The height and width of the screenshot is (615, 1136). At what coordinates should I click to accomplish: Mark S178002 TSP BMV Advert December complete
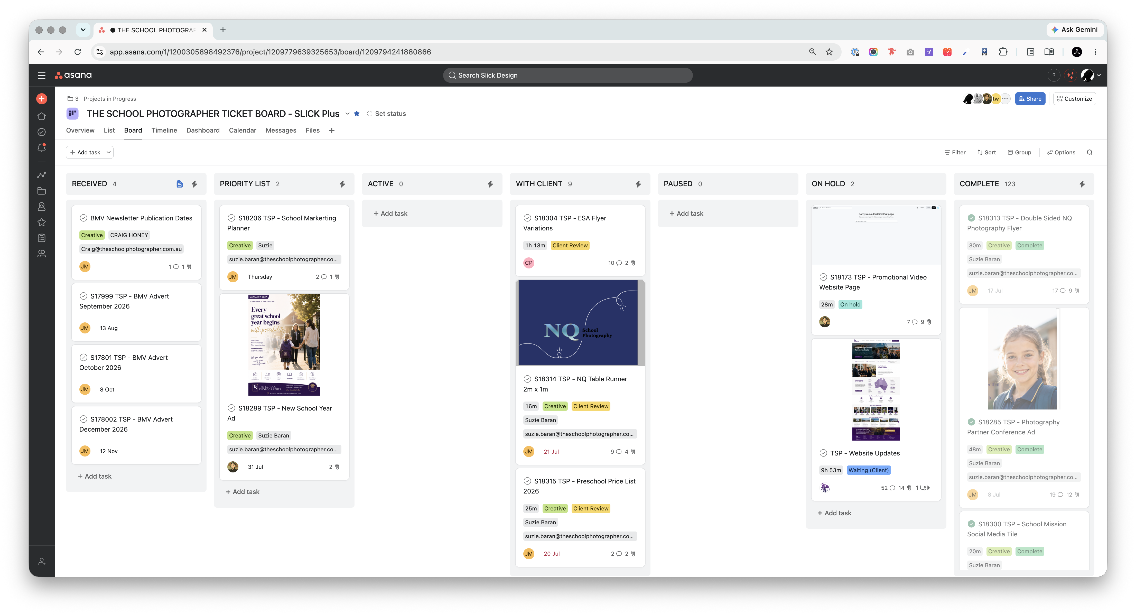coord(83,419)
